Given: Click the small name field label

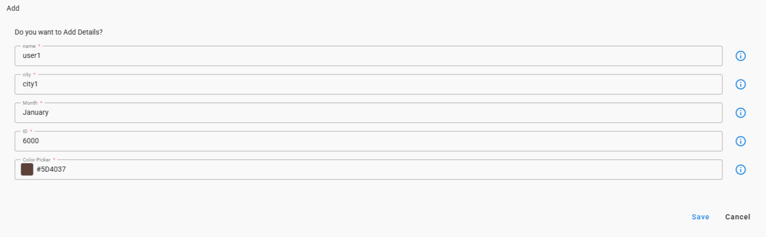Looking at the screenshot, I should [x=29, y=46].
